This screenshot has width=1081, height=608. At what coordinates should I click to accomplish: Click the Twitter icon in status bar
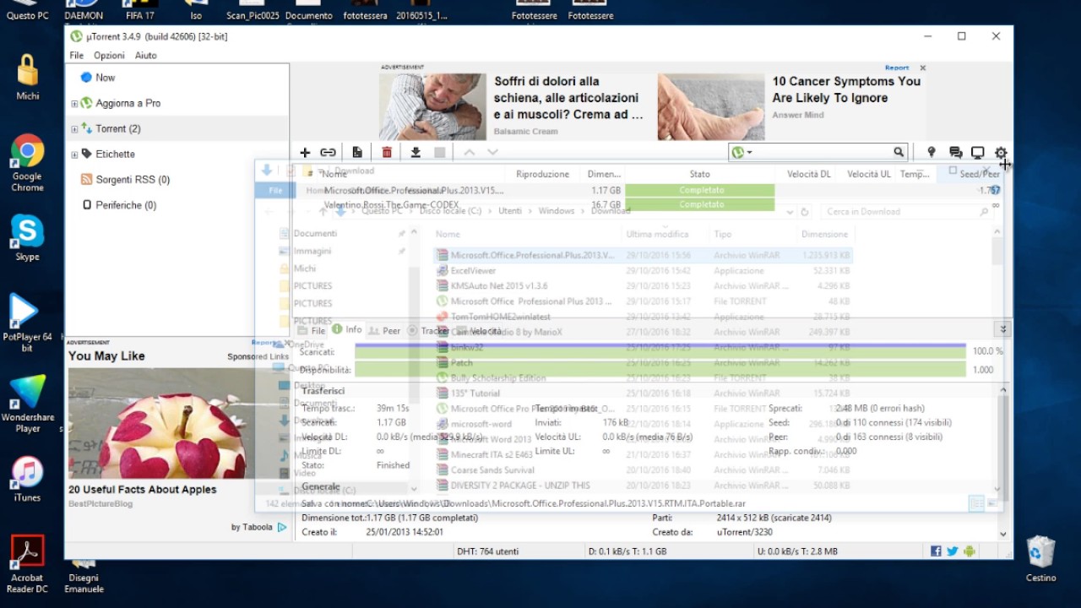(953, 551)
